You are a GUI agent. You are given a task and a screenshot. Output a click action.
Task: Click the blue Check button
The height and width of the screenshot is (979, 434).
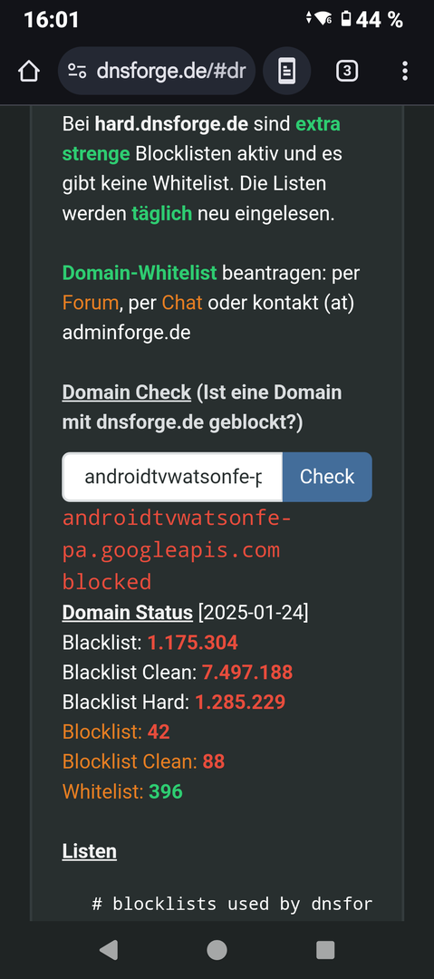pyautogui.click(x=327, y=477)
